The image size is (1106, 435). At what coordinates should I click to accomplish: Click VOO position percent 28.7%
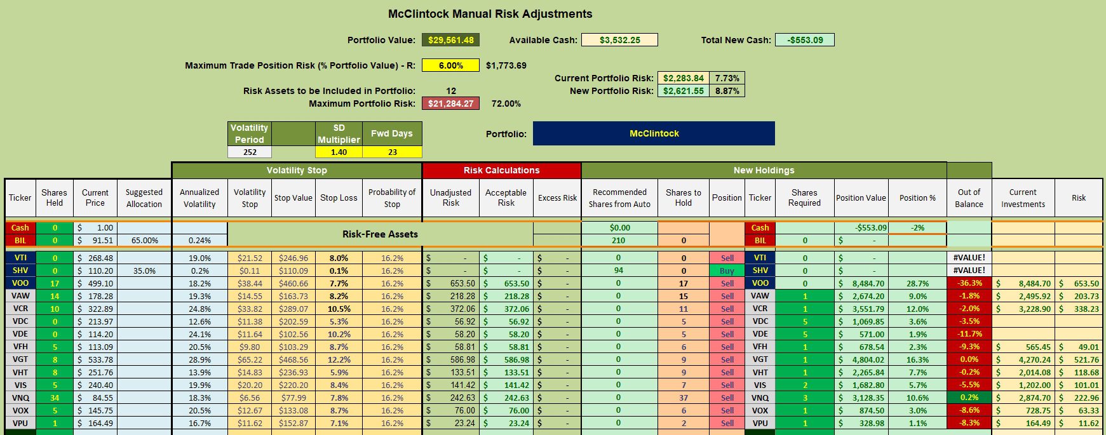pyautogui.click(x=917, y=284)
